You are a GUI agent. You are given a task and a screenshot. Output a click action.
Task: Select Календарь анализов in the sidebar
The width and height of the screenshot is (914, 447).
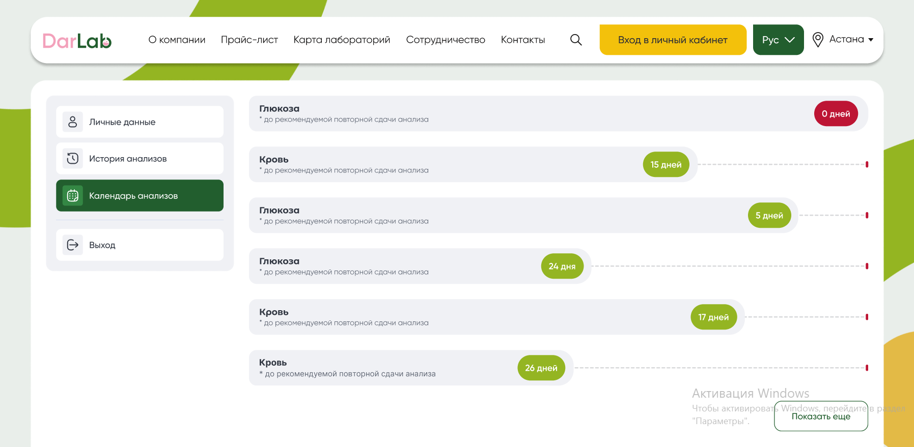(x=140, y=196)
